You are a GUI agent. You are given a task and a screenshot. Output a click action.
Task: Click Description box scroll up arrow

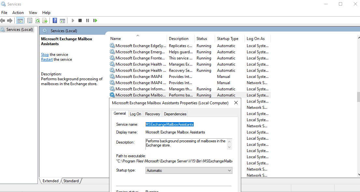point(229,141)
